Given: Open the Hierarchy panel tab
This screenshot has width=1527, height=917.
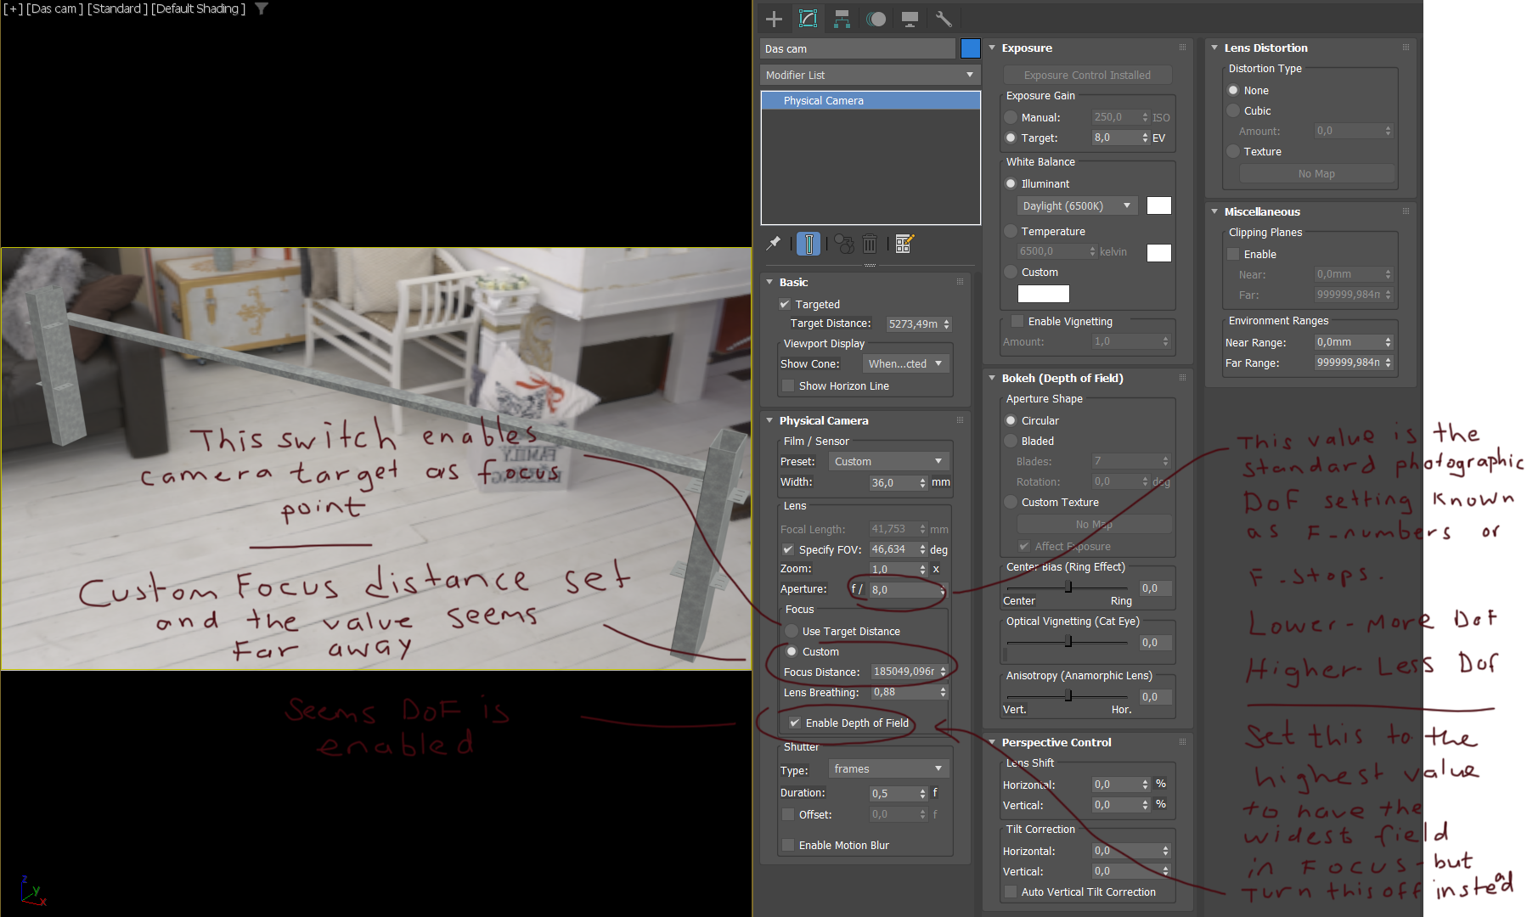Looking at the screenshot, I should pos(842,19).
